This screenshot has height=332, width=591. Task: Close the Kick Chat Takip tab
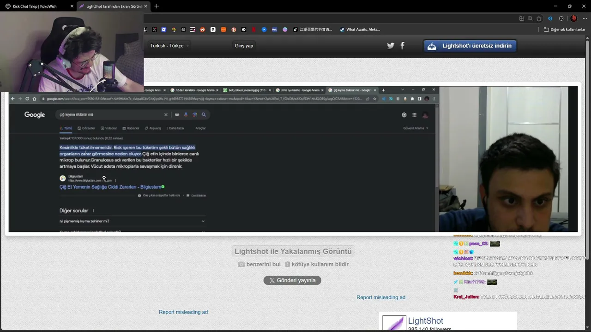[72, 6]
